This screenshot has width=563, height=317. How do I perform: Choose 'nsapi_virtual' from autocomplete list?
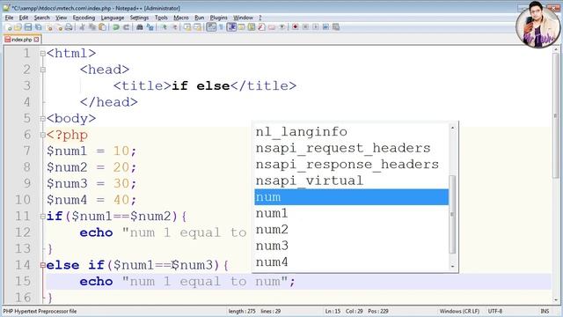pyautogui.click(x=352, y=181)
